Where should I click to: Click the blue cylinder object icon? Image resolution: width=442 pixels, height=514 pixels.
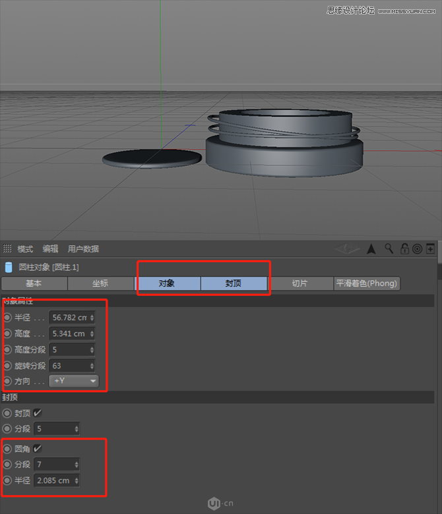[x=8, y=268]
